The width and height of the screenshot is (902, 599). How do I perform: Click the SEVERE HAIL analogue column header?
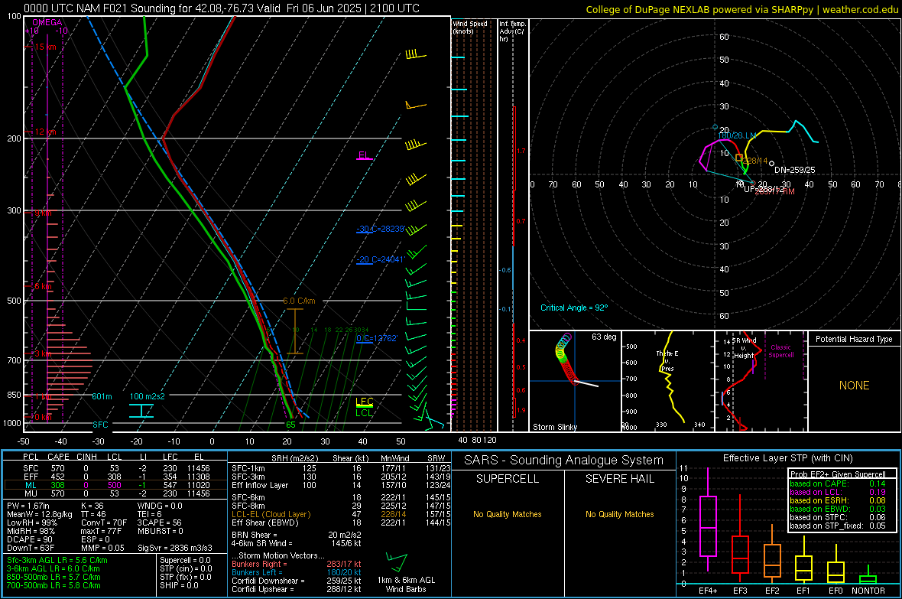coord(619,479)
